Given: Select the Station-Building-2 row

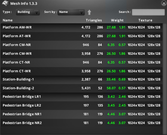Looking at the screenshot, I should (x=82, y=88).
